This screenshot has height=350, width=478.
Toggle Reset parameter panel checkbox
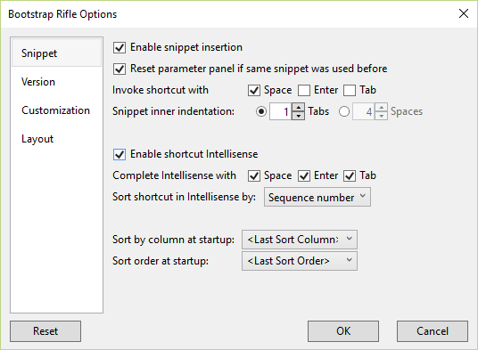tap(119, 69)
